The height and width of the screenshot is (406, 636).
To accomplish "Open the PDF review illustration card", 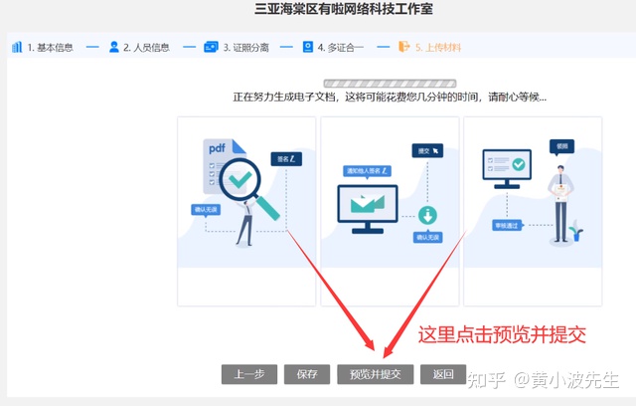I will coord(246,211).
